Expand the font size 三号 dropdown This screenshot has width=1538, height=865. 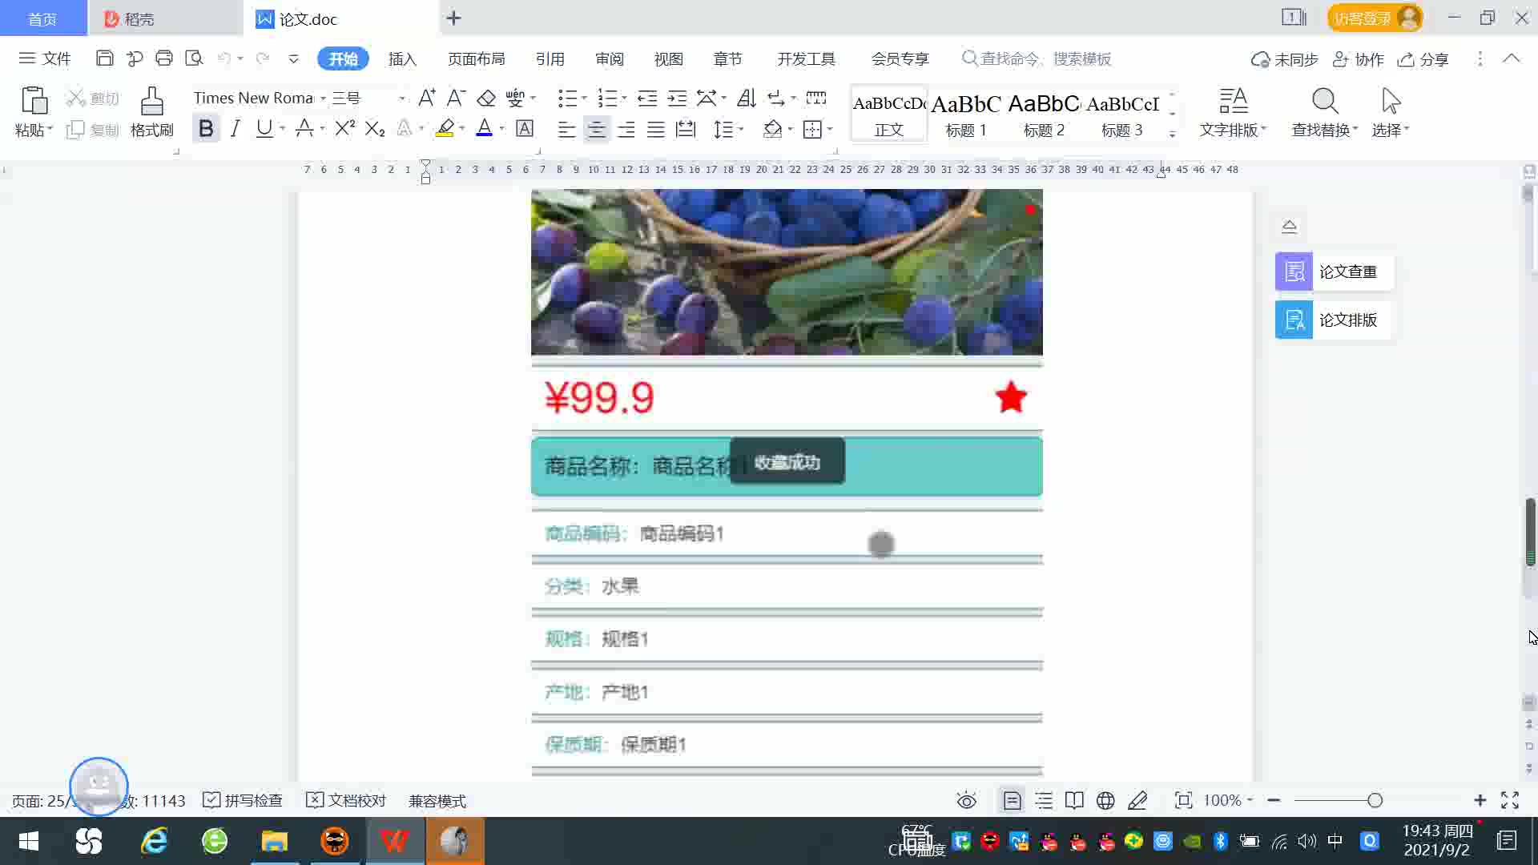(401, 99)
